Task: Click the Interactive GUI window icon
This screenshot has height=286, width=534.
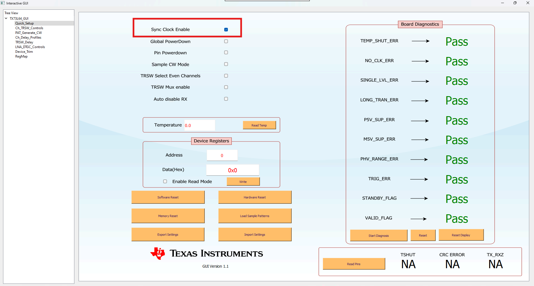Action: tap(3, 3)
